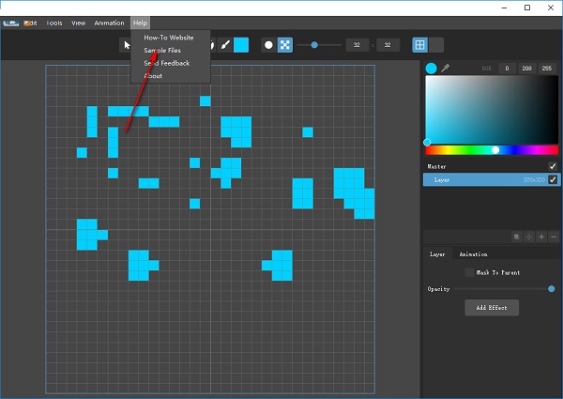Viewport: 563px width, 399px height.
Task: Remove the layer with minus icon
Action: click(x=553, y=237)
